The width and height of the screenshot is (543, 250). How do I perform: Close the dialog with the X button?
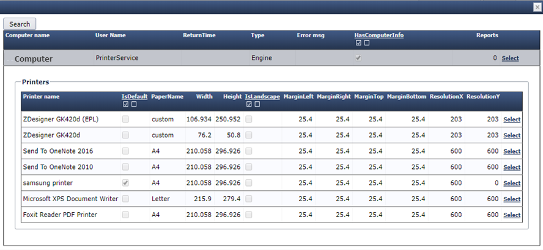537,7
